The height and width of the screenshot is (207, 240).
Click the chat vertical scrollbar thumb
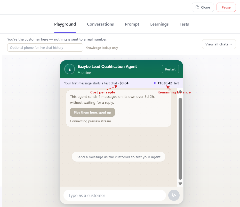(x=180, y=139)
